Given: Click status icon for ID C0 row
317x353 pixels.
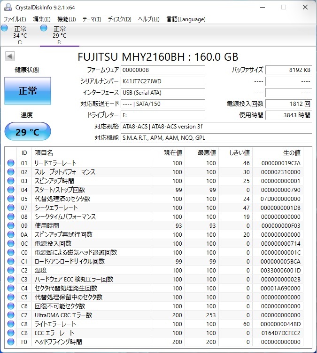Looking at the screenshot, I should click(11, 252).
